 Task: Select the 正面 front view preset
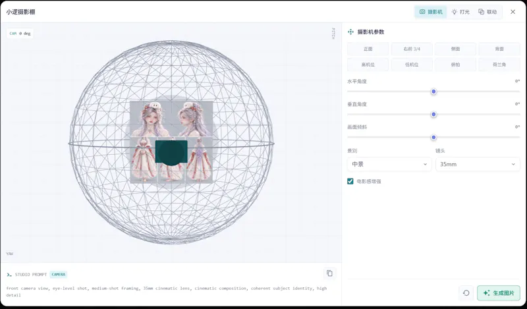[368, 49]
